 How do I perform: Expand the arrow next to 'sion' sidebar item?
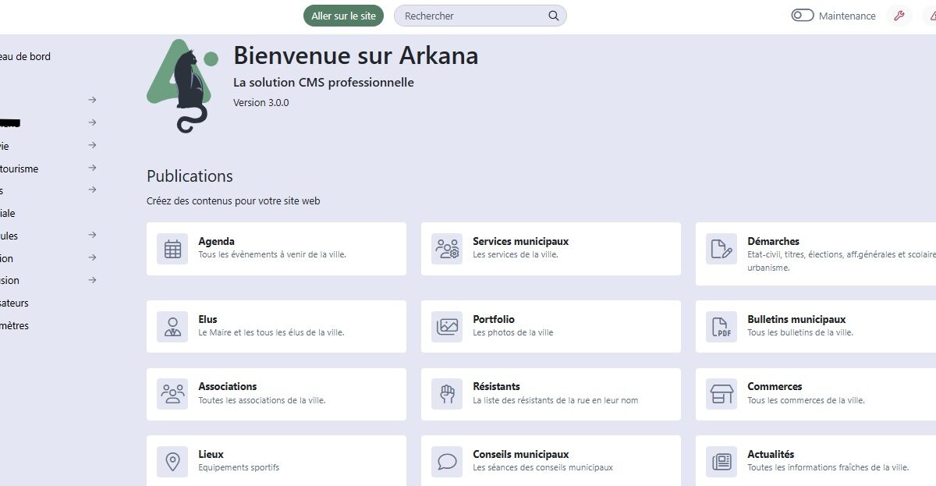coord(92,280)
